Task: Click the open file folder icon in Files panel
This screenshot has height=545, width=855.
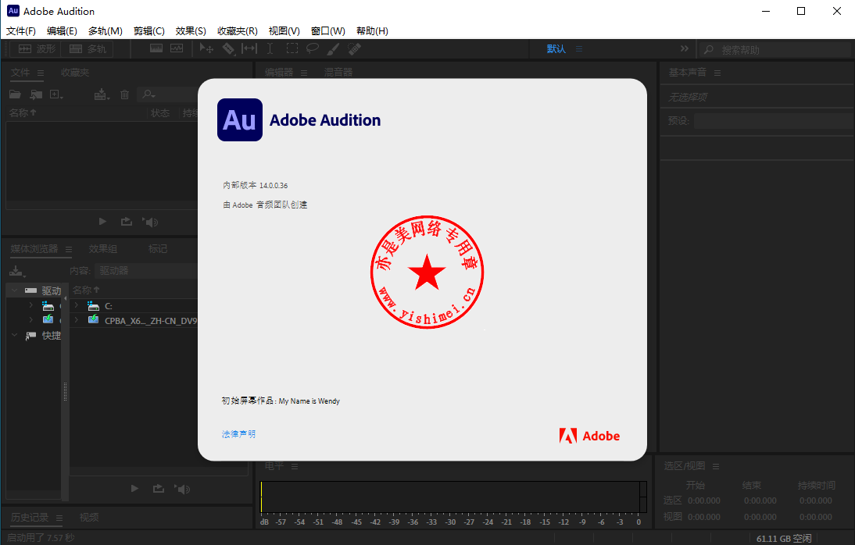Action: coord(16,94)
